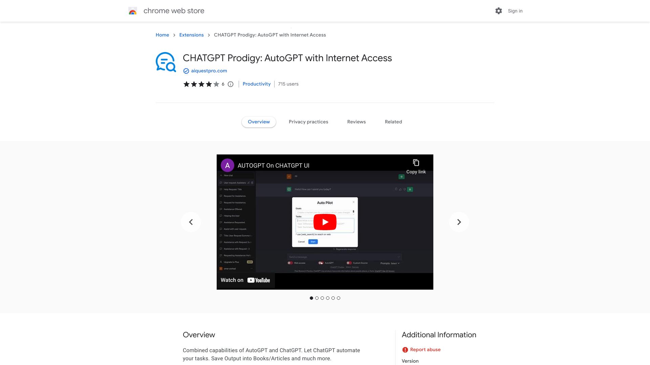Click the settings gear icon
The image size is (650, 365).
point(499,11)
